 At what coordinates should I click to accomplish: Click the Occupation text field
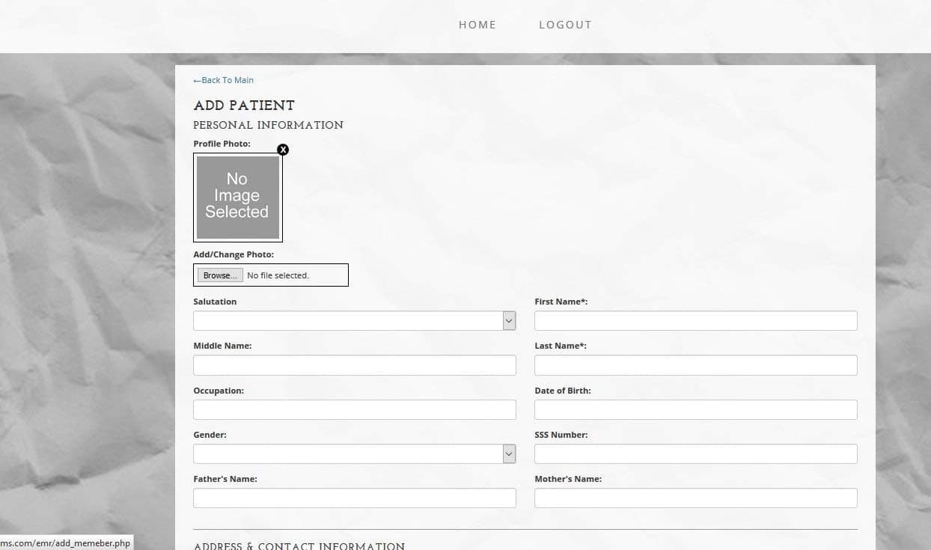[354, 410]
